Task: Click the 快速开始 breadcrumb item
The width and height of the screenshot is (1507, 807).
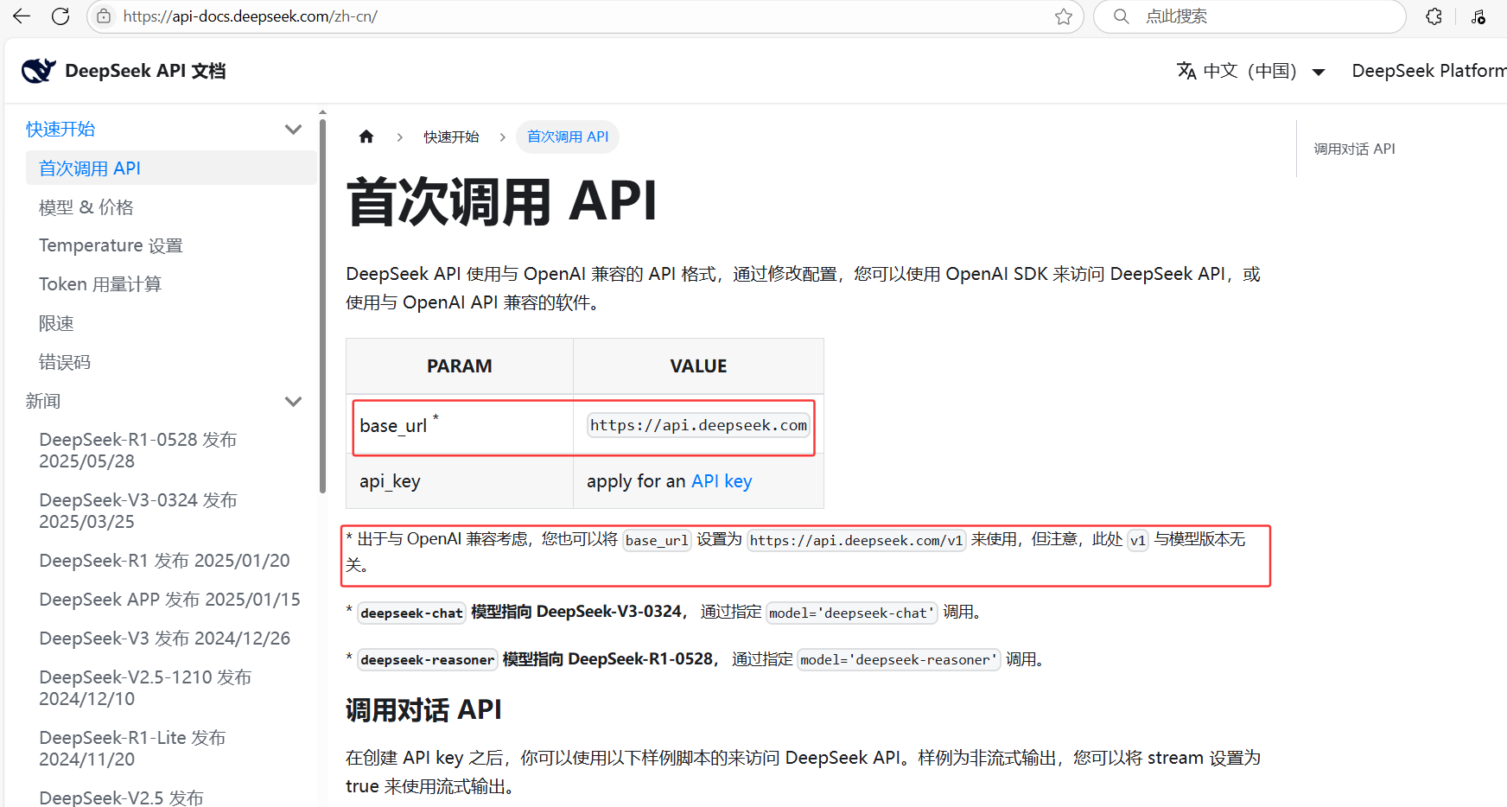Action: point(451,137)
